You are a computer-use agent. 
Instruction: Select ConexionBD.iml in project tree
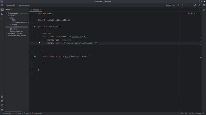pos(16,31)
